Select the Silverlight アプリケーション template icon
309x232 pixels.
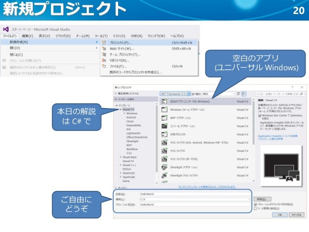pyautogui.click(x=164, y=167)
